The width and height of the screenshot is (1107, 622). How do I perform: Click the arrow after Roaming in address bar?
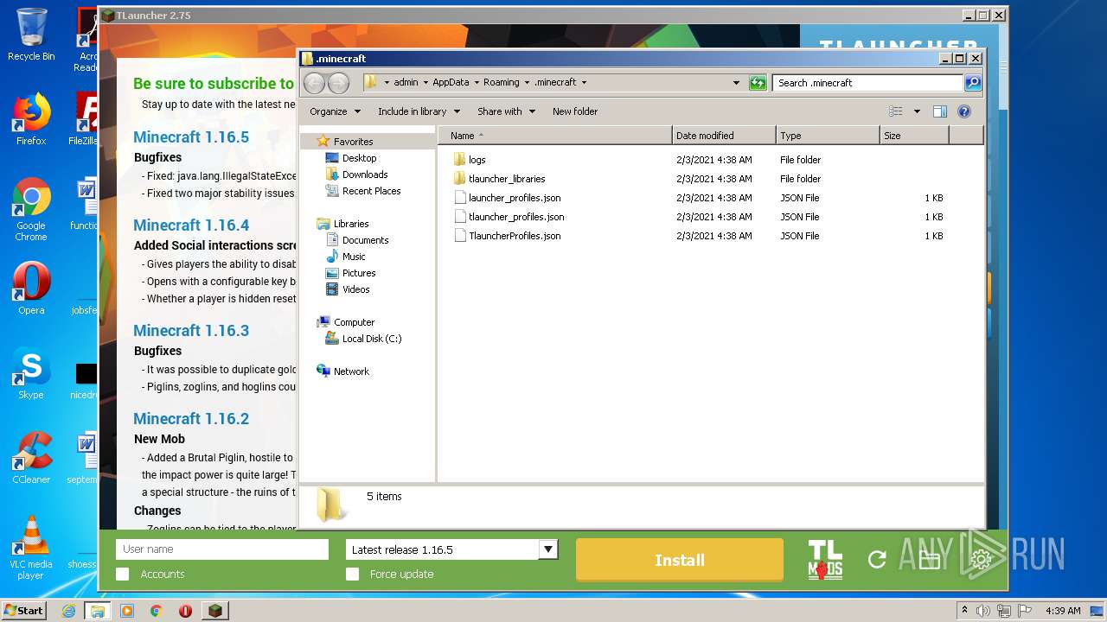point(527,83)
